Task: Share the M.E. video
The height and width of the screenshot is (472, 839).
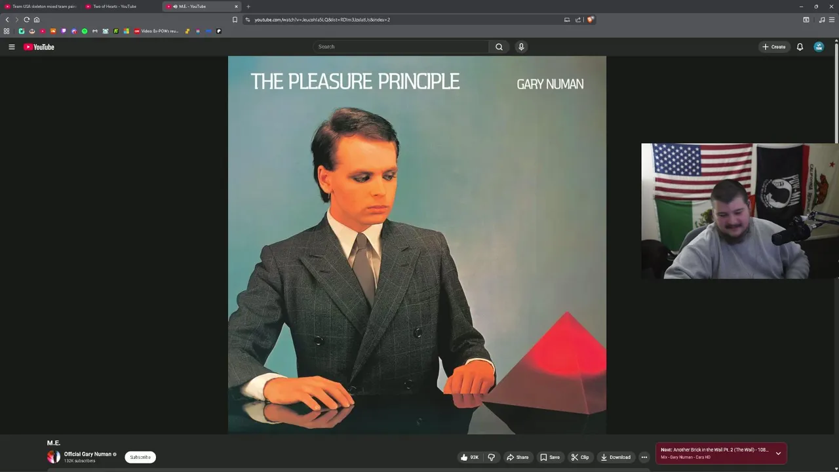Action: tap(517, 457)
